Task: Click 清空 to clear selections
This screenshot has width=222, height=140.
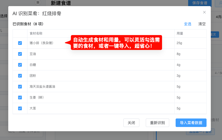Action: [x=202, y=24]
